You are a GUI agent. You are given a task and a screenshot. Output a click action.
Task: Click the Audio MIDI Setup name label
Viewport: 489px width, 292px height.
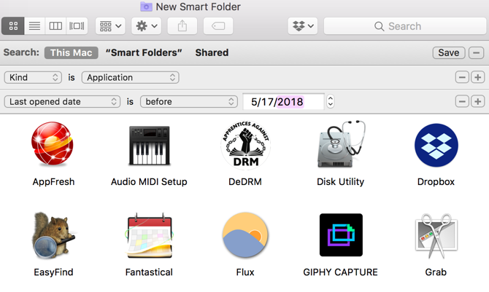[149, 182]
